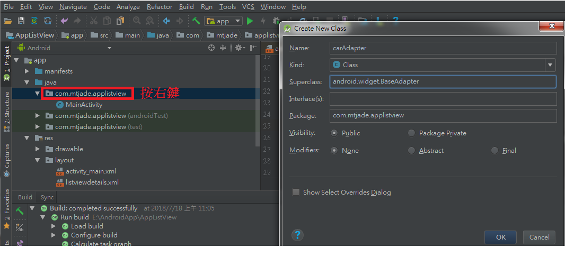Viewport: 565px width, 257px height.
Task: Check Show Select Overrides Dialog checkbox
Action: pyautogui.click(x=296, y=192)
